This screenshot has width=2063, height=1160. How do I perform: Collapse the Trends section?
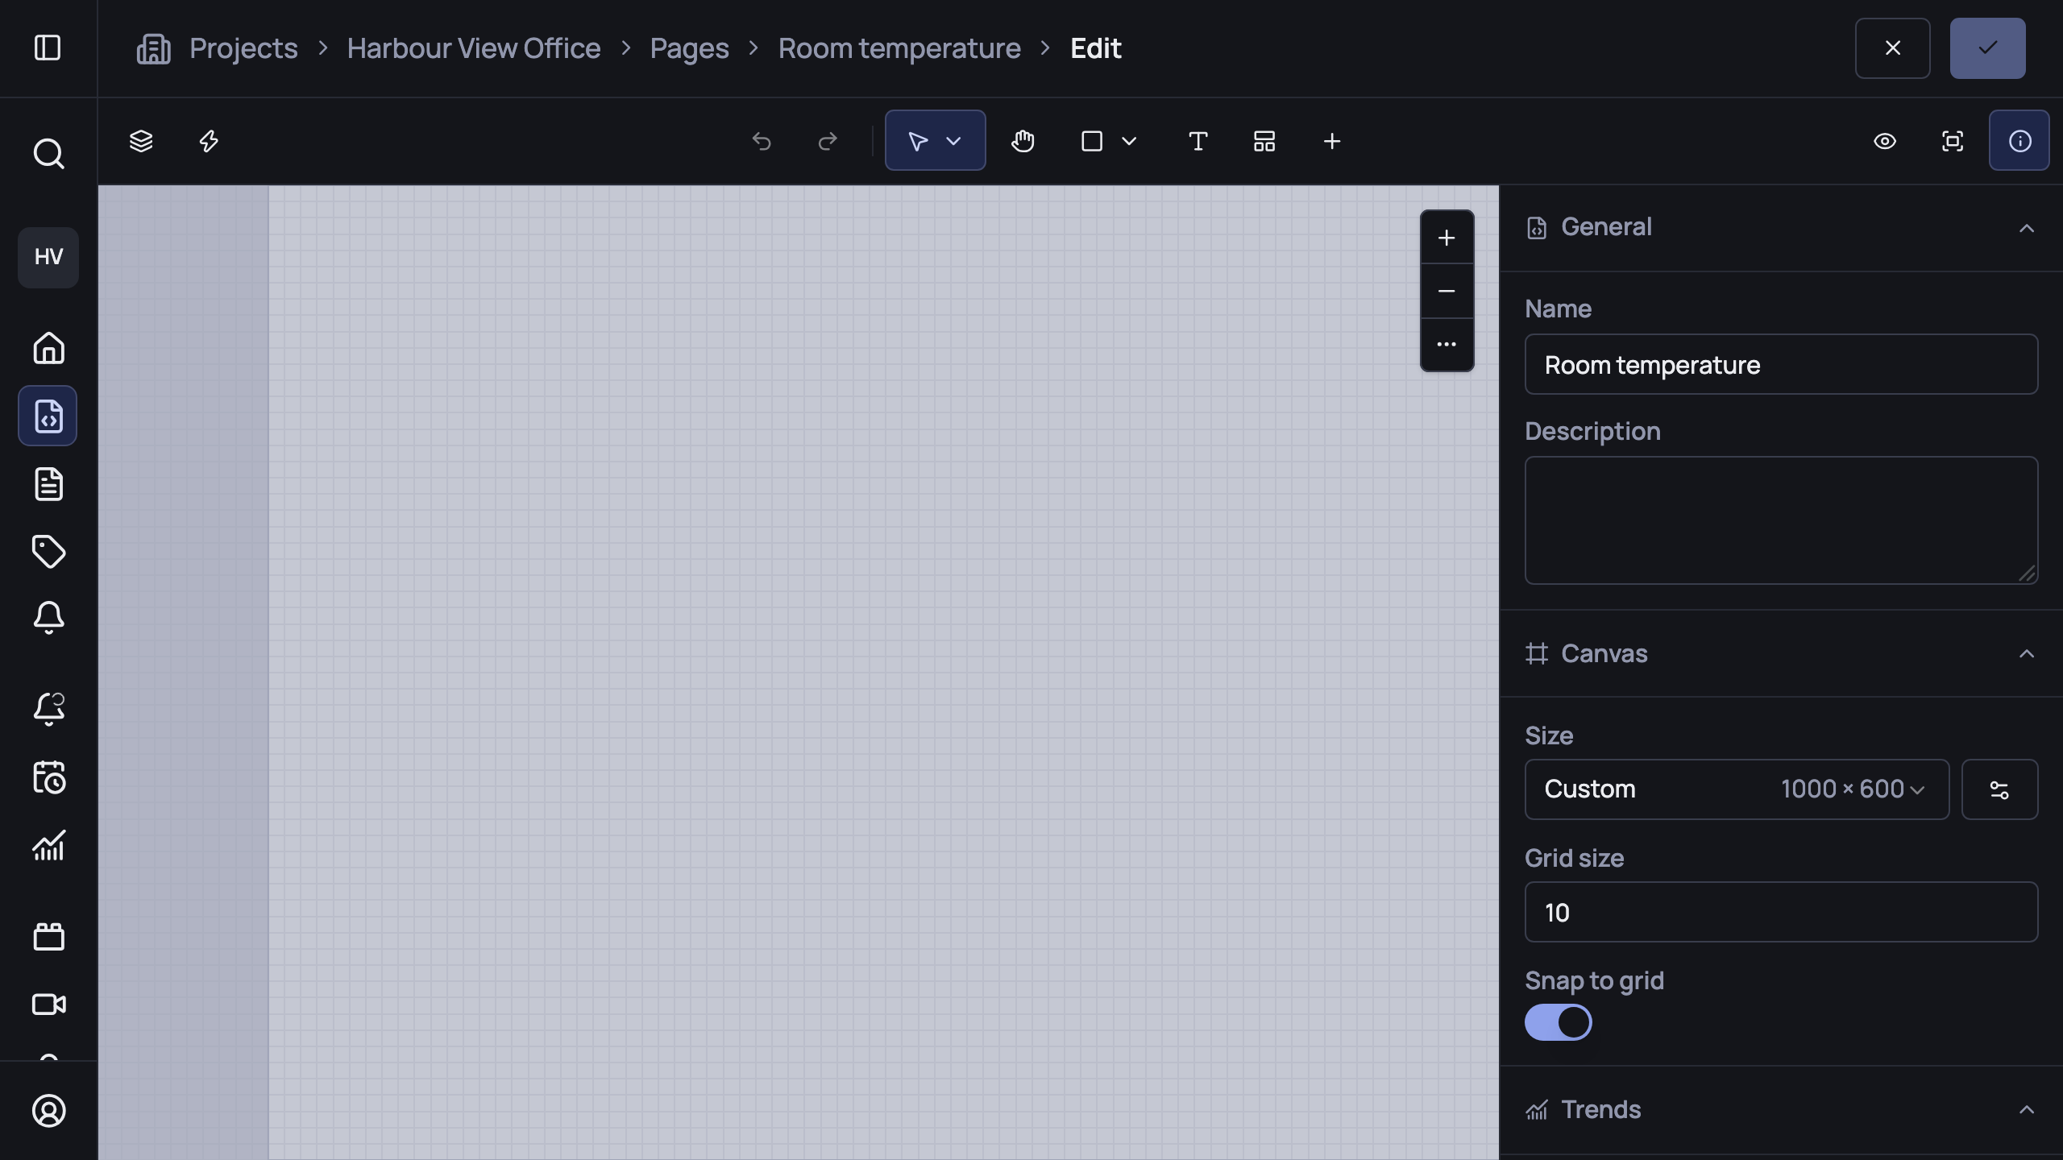(x=2027, y=1109)
